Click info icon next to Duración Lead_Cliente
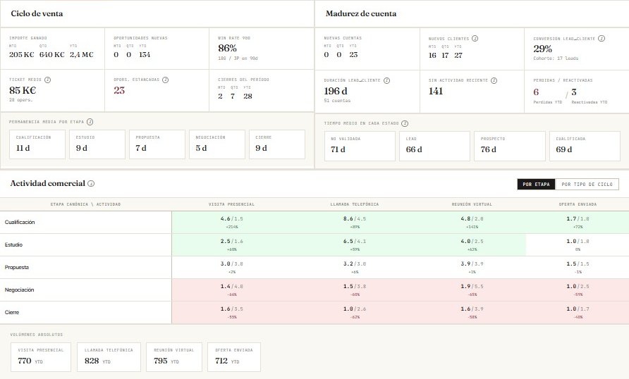This screenshot has height=379, width=629. pos(386,80)
